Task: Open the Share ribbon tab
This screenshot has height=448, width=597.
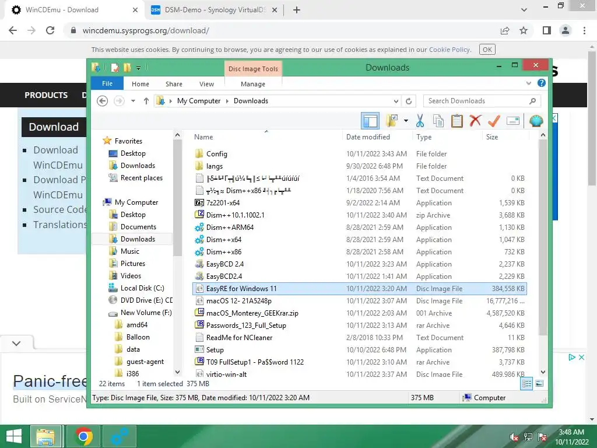Action: (x=174, y=84)
